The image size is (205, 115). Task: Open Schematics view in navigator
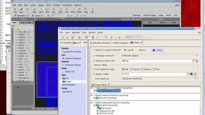pos(70,85)
